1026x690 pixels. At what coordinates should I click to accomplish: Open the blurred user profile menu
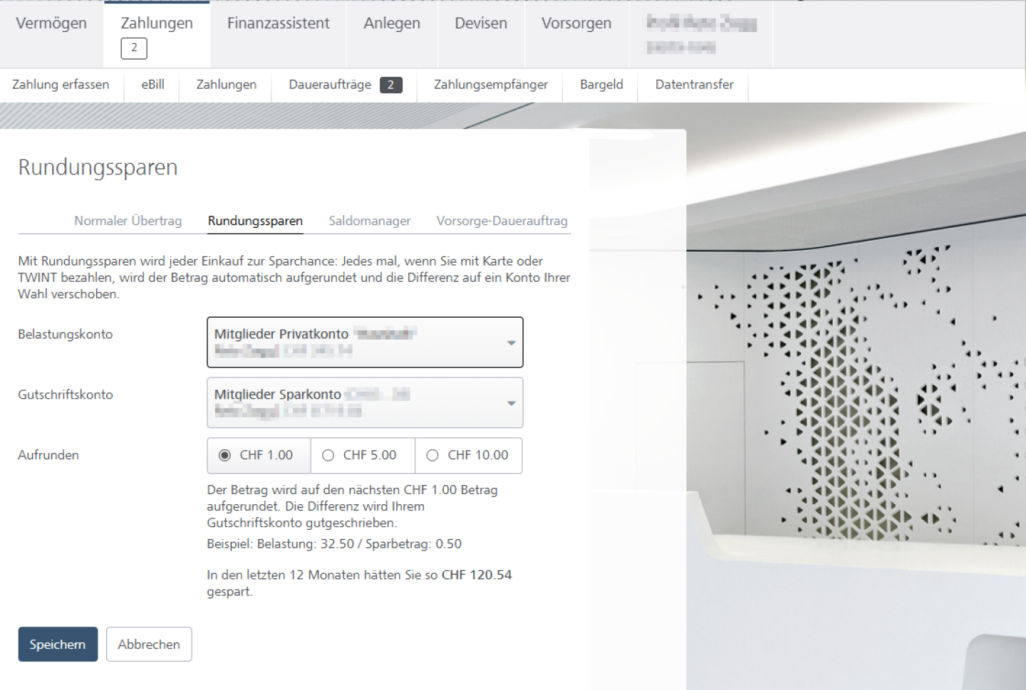coord(701,34)
